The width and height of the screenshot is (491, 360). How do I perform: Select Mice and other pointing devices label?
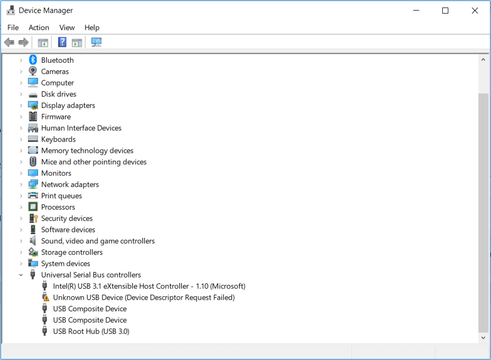click(x=94, y=162)
